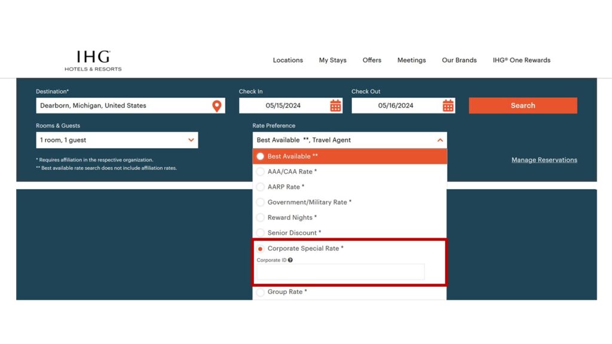Click the Corporate ID help icon

(x=290, y=260)
